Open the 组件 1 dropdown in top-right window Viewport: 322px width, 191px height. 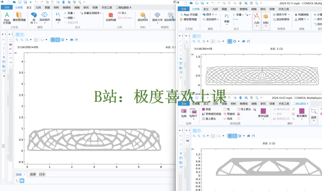click(210, 15)
